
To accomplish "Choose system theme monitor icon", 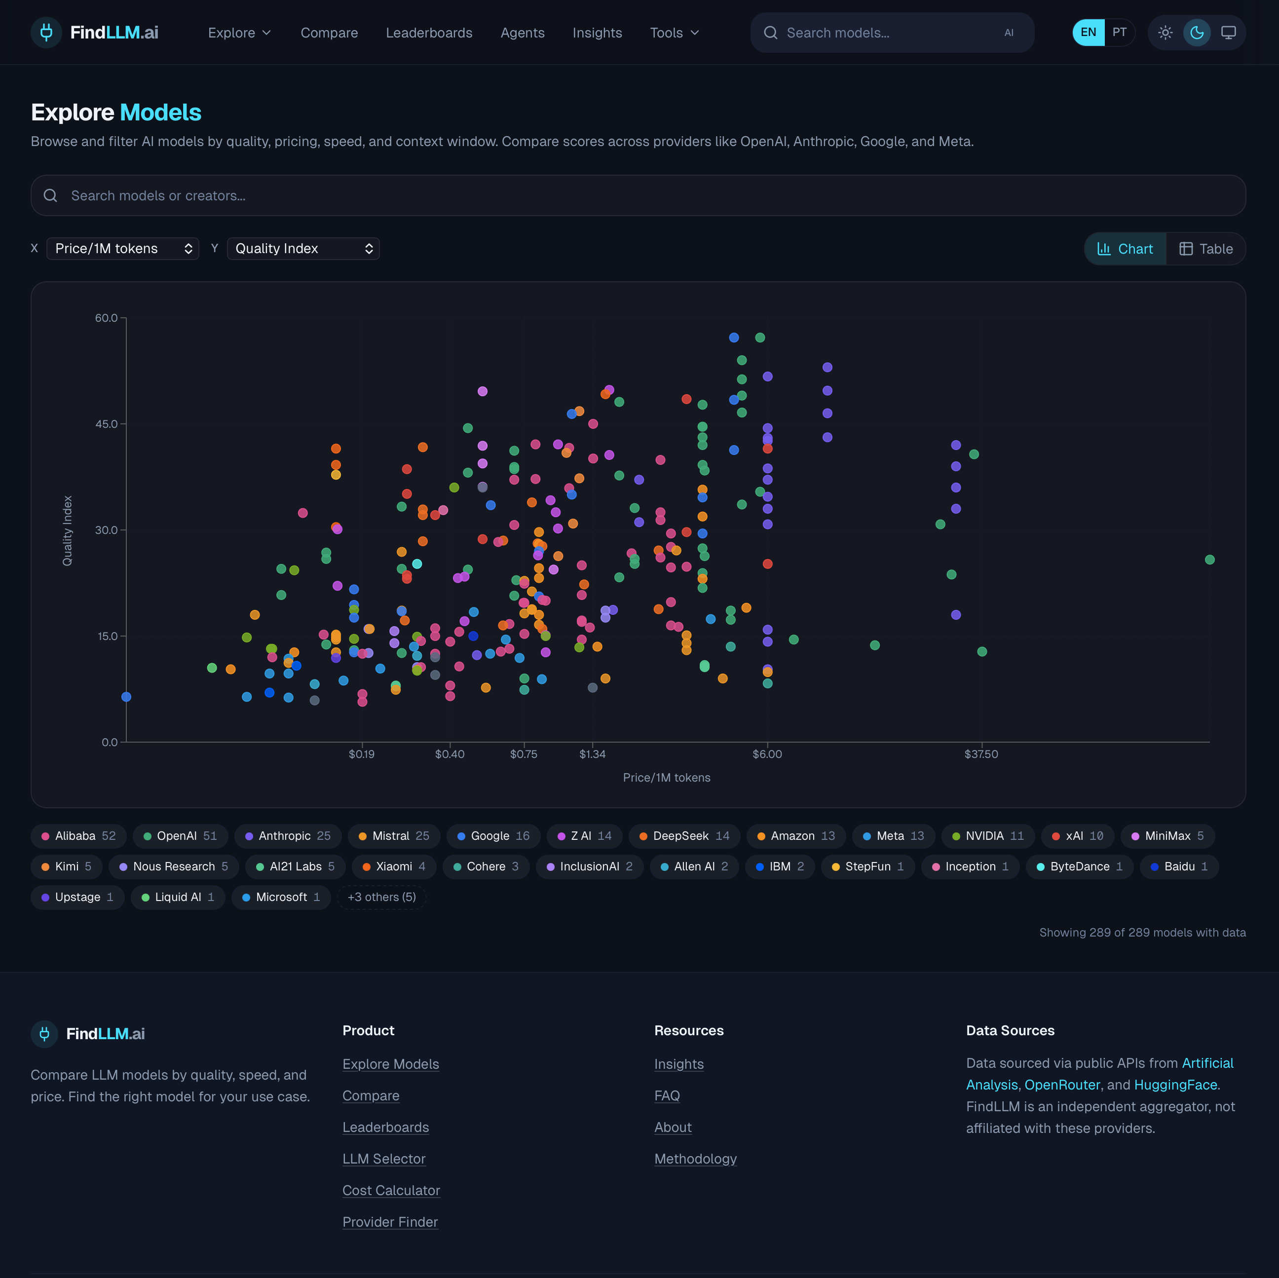I will [1228, 33].
